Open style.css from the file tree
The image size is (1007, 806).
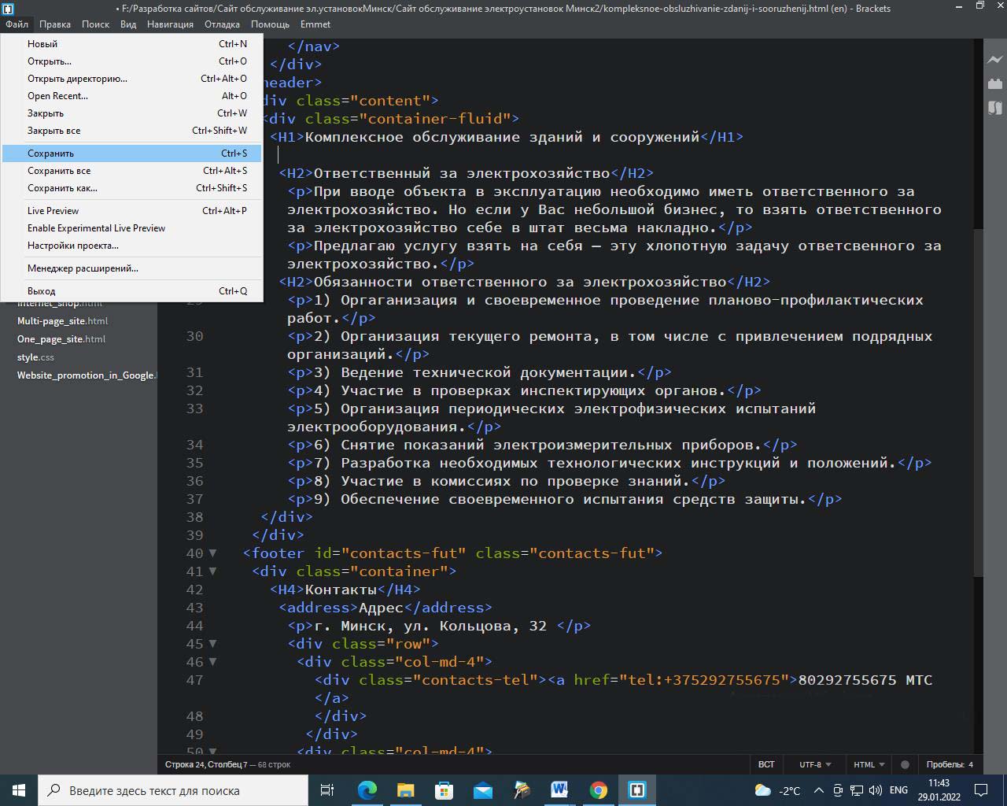coord(35,357)
